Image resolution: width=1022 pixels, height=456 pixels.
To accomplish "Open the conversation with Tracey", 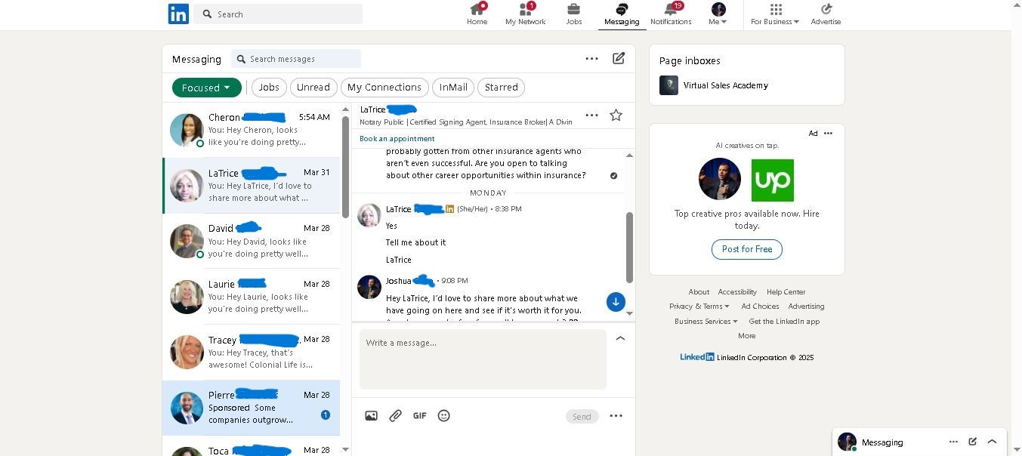I will coord(251,352).
